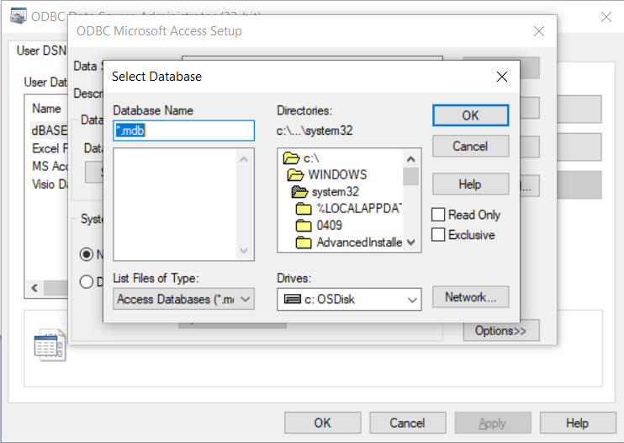Screen dimensions: 624x443
Task: Click the drive icon in Drives combo
Action: click(293, 299)
